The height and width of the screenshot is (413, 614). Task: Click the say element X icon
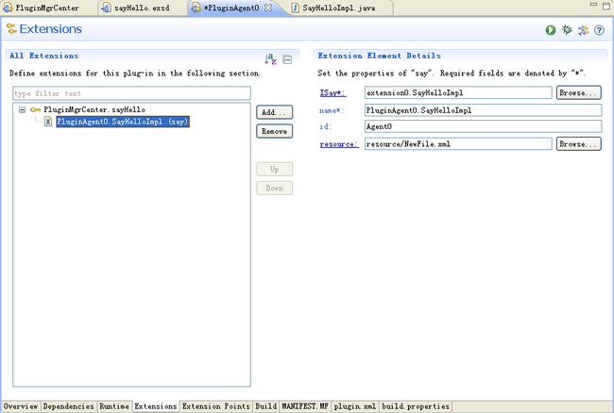point(48,122)
